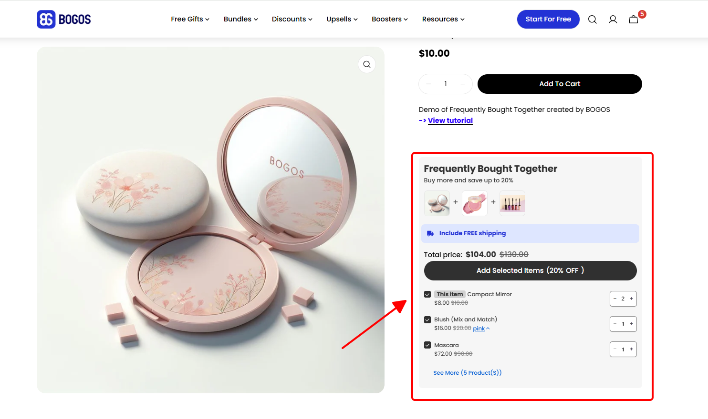Uncheck the Compact Mirror item
The image size is (708, 419).
click(427, 294)
